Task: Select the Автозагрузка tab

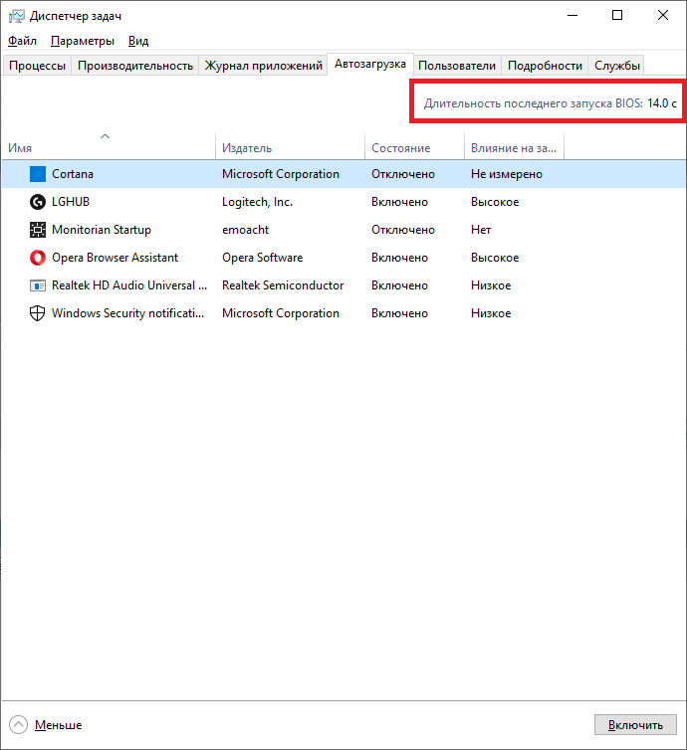Action: point(370,64)
